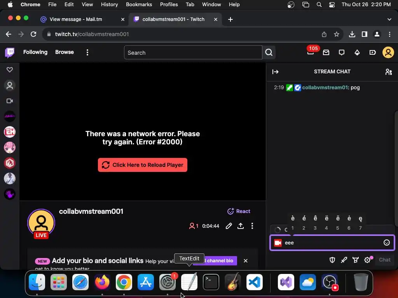Open Chrome downloads icon
Image resolution: width=398 pixels, height=298 pixels.
click(352, 34)
